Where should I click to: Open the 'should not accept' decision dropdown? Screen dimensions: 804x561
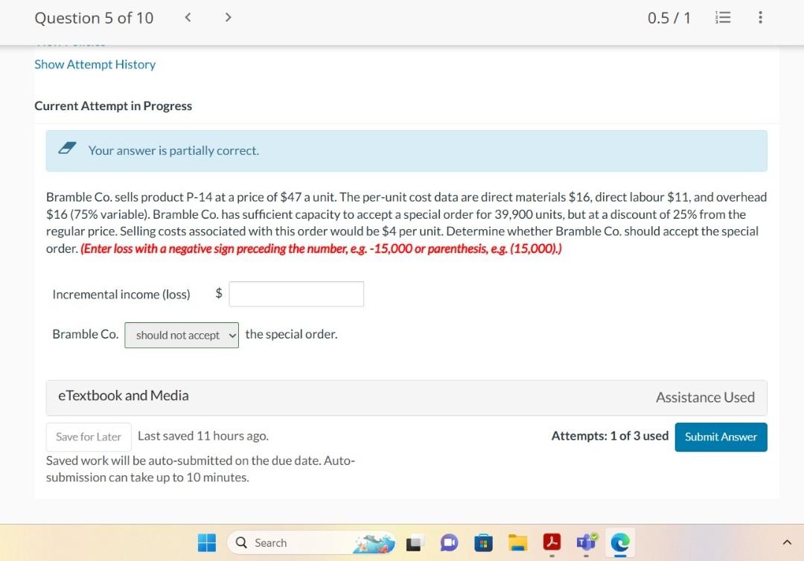[x=181, y=335]
